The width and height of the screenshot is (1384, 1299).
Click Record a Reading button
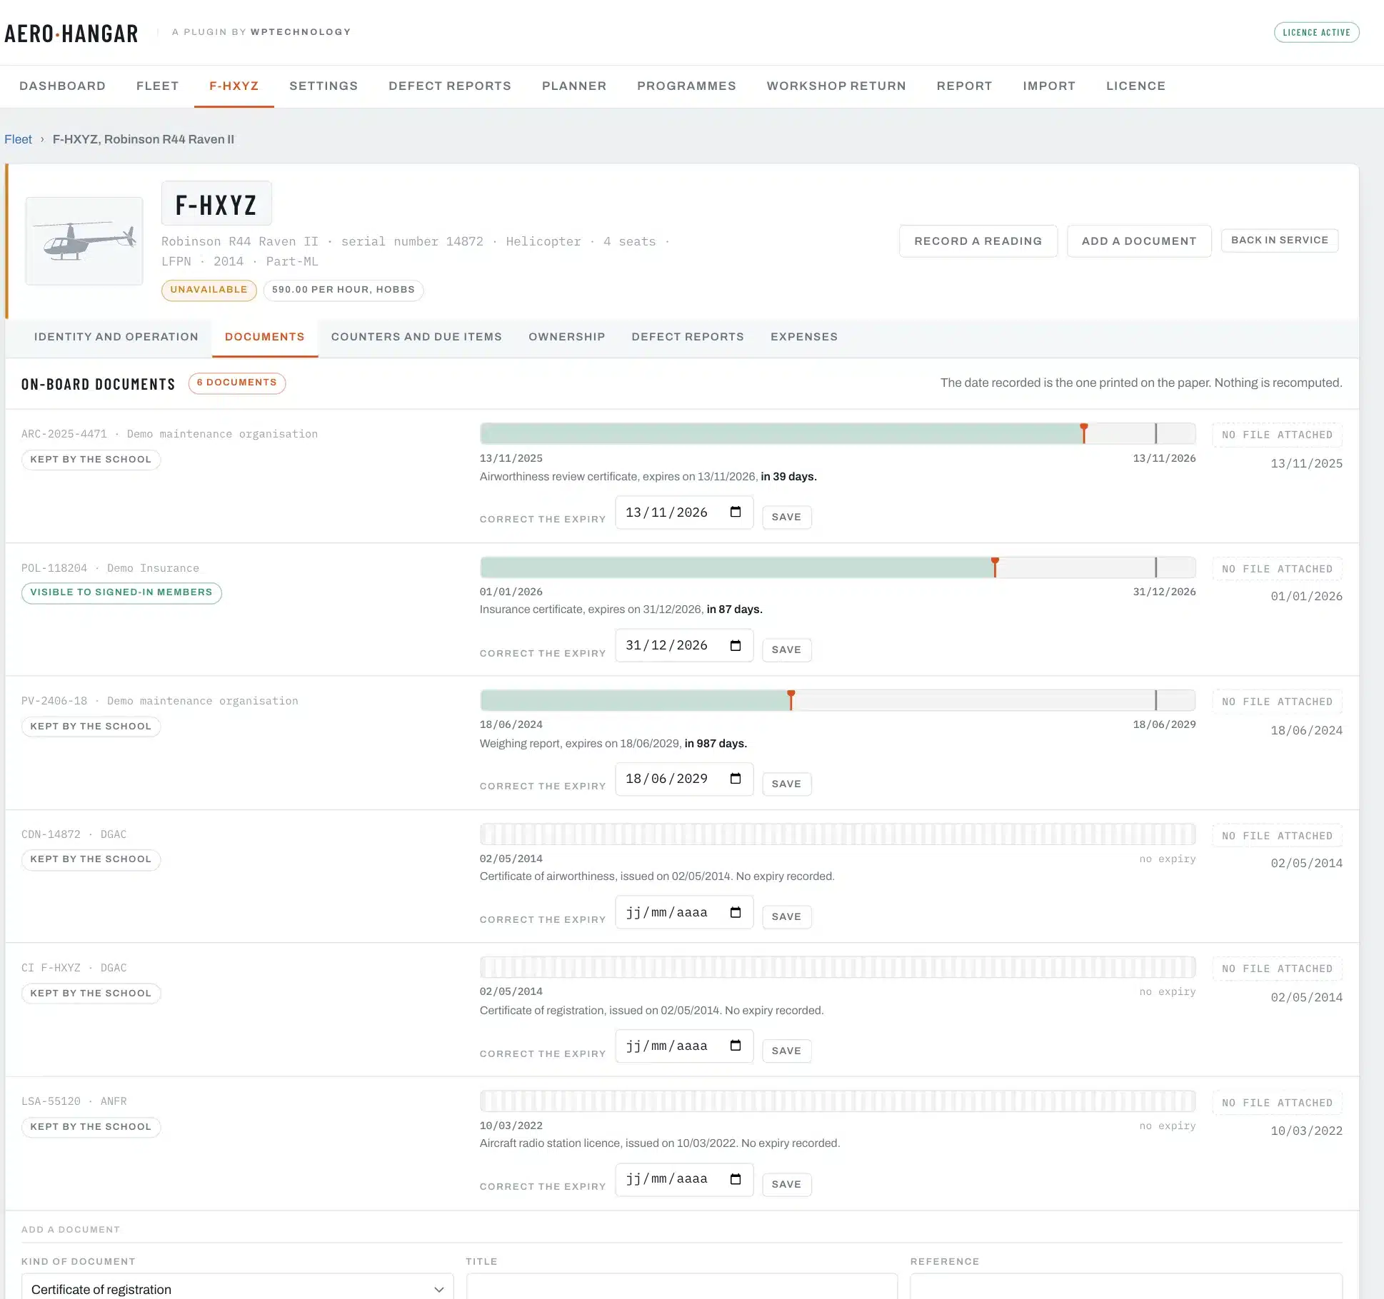(978, 241)
